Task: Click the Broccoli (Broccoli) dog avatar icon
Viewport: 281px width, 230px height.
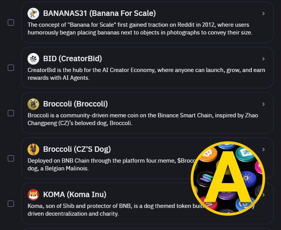Action: pyautogui.click(x=33, y=104)
